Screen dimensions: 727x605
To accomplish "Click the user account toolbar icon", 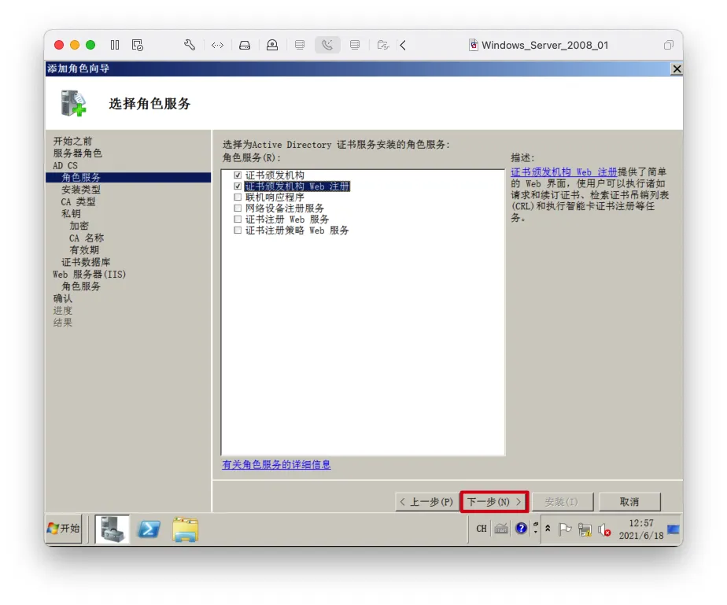I will tap(272, 45).
